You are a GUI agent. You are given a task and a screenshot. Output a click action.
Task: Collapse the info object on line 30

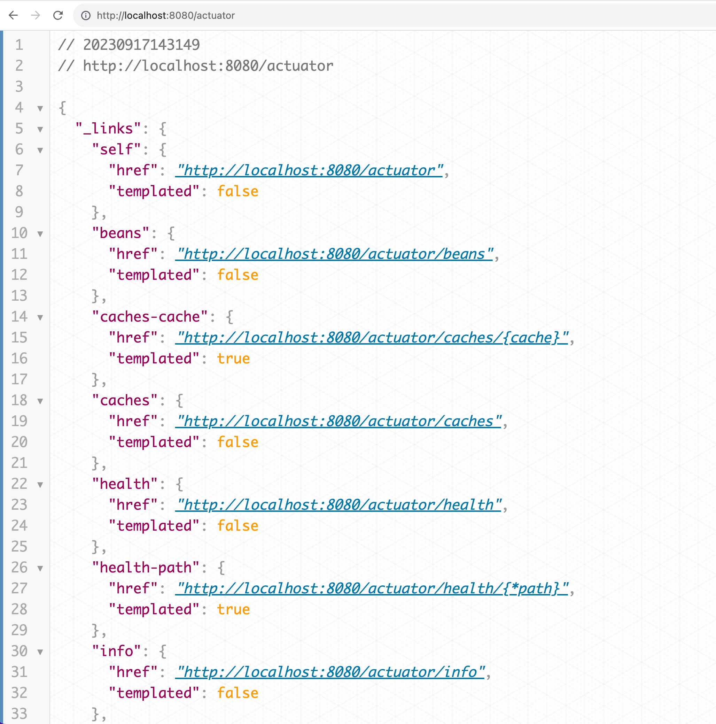(40, 652)
